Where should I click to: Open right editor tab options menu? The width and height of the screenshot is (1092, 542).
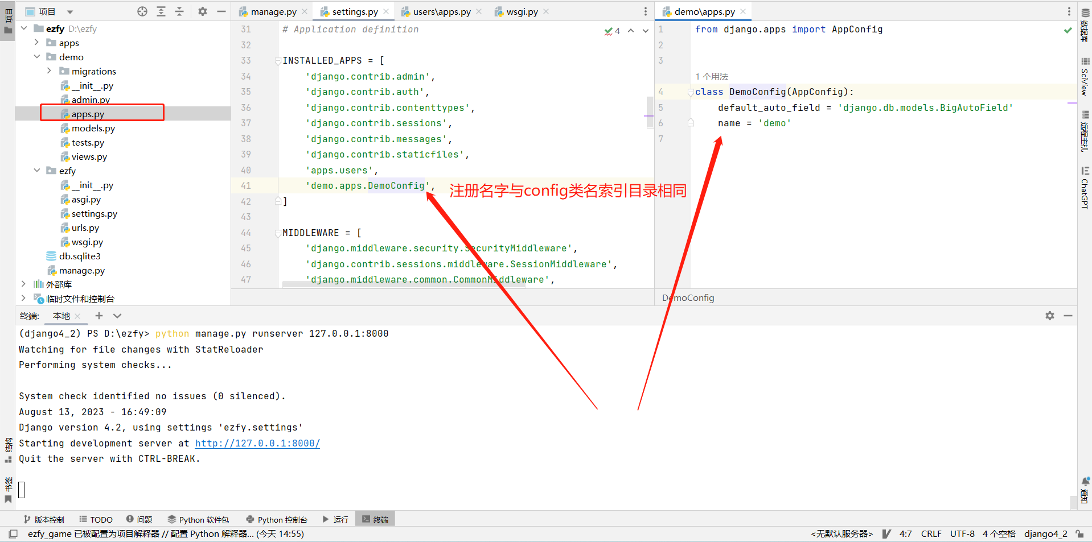[1069, 11]
